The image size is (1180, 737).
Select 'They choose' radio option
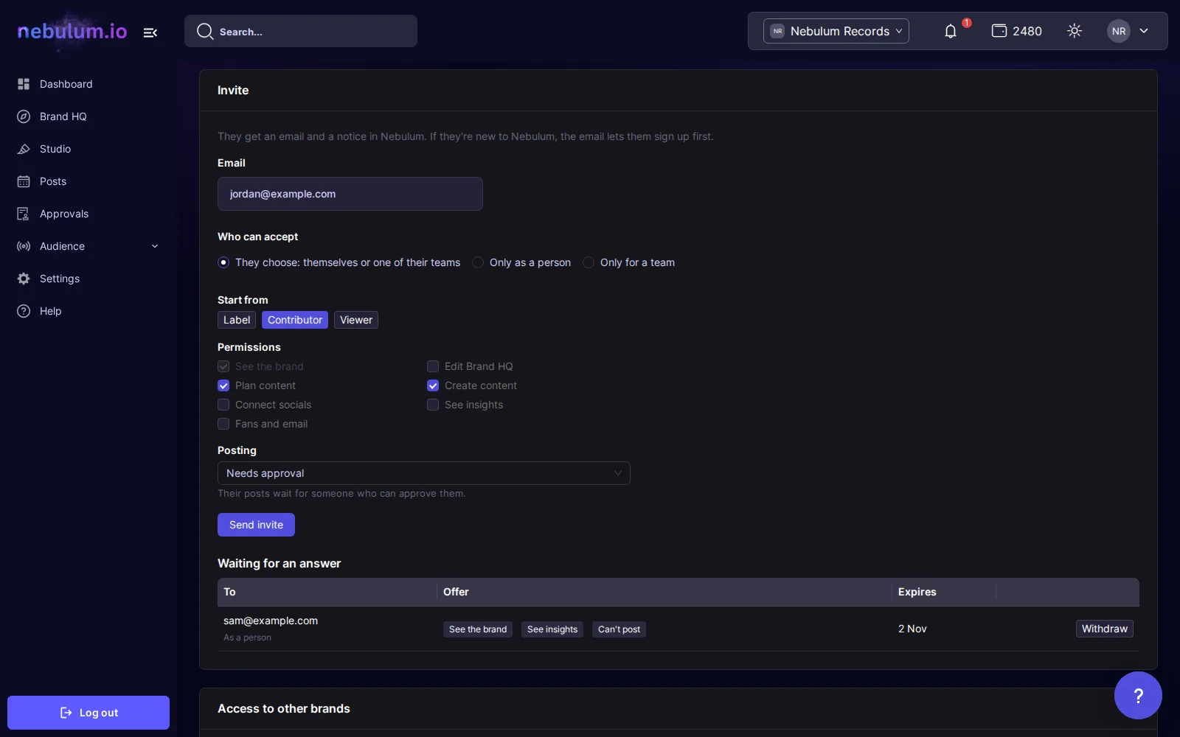tap(223, 262)
